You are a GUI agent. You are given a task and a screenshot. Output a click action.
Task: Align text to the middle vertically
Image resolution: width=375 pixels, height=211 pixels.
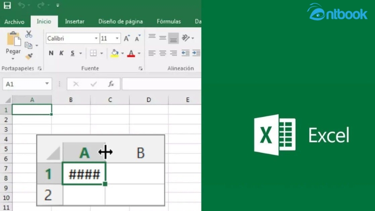coord(163,38)
